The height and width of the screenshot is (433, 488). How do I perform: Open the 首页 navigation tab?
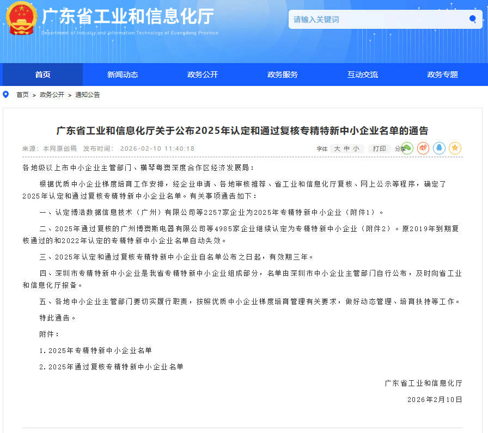(x=42, y=75)
